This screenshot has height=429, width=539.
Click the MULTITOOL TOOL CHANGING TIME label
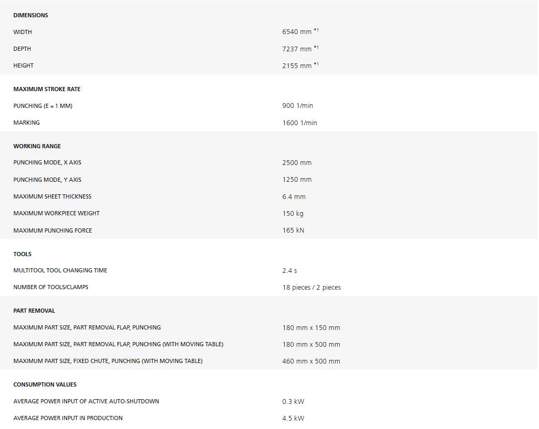point(60,270)
